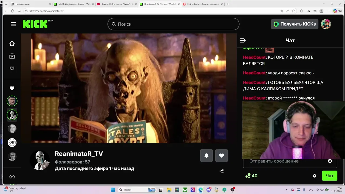
Task: Open Home in the left sidebar
Action: (12, 44)
